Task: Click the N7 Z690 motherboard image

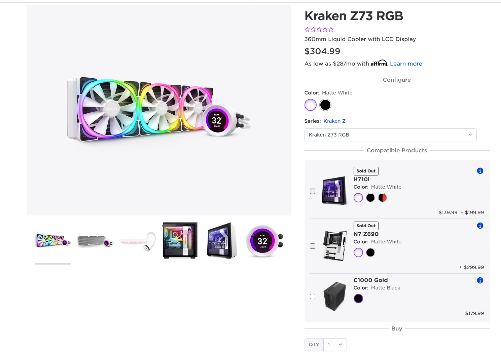Action: click(334, 246)
